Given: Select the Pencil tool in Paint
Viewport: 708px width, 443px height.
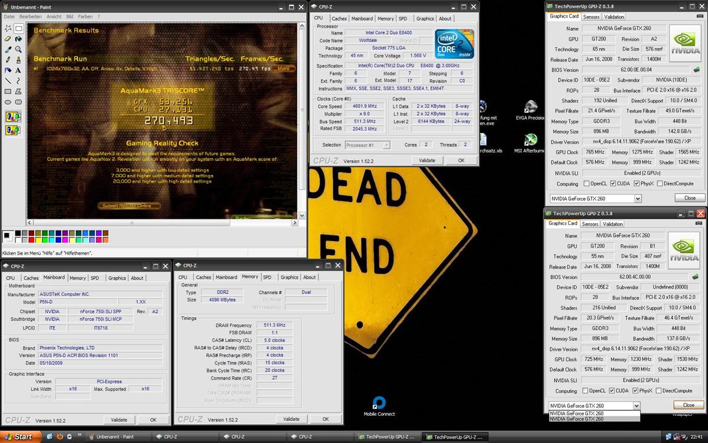Looking at the screenshot, I should click(8, 60).
